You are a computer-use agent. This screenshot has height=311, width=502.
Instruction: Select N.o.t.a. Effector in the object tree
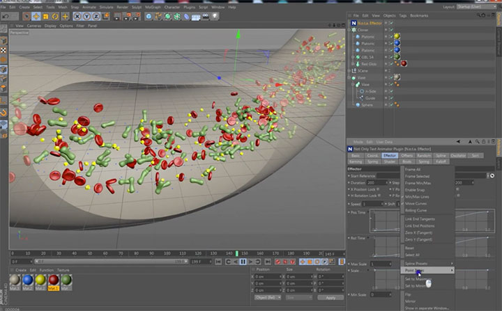(370, 23)
